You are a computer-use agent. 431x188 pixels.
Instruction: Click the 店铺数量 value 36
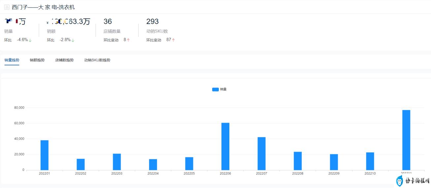[x=108, y=22]
